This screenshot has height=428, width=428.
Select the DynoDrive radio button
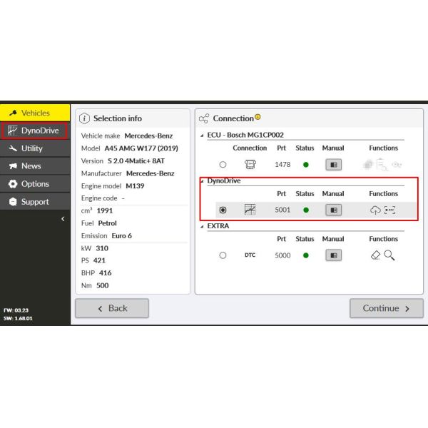(223, 210)
